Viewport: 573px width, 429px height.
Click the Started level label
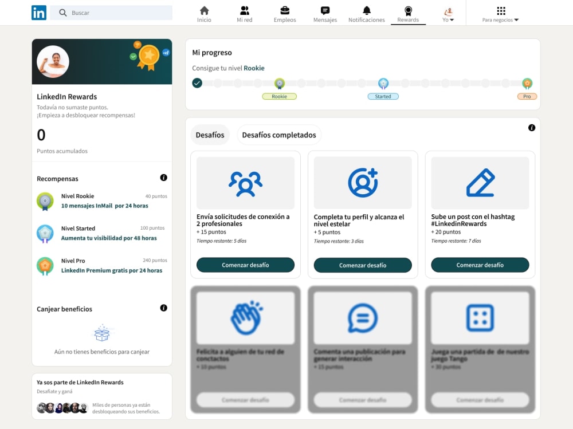(383, 96)
